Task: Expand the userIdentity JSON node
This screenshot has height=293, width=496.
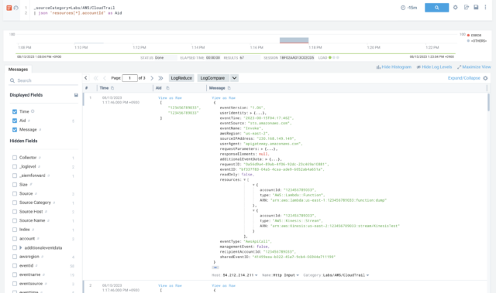Action: click(251, 113)
